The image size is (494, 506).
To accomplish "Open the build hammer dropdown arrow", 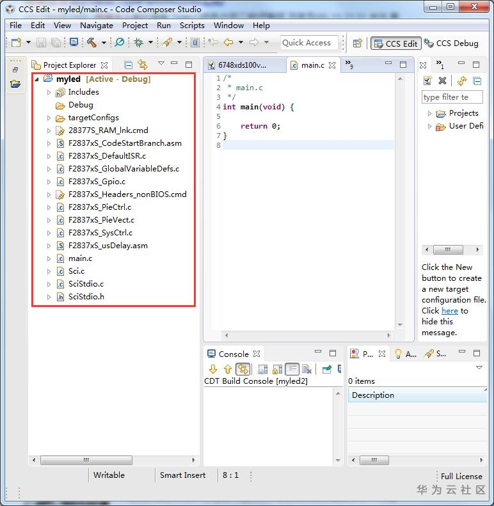I will [x=104, y=42].
